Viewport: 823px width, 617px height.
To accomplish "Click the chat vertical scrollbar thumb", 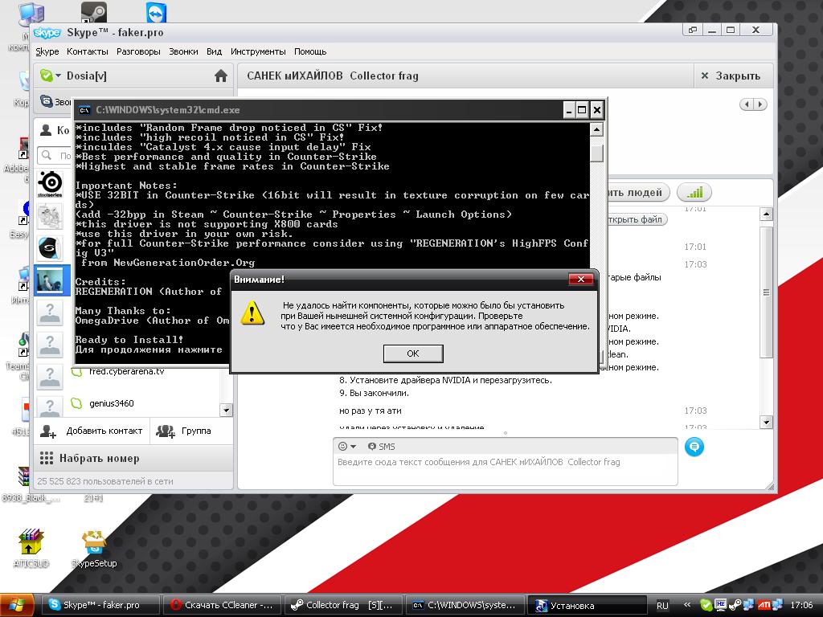I will coord(766,292).
